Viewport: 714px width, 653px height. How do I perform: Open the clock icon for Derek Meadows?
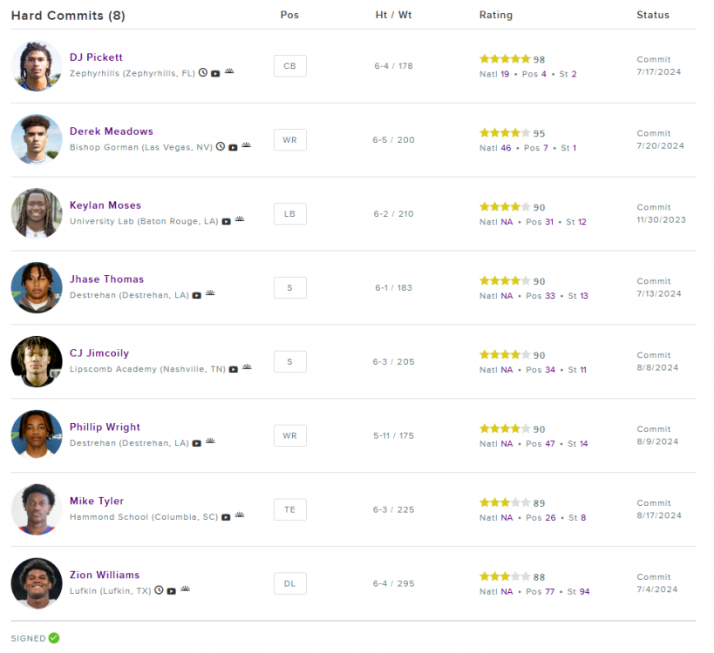(x=221, y=147)
